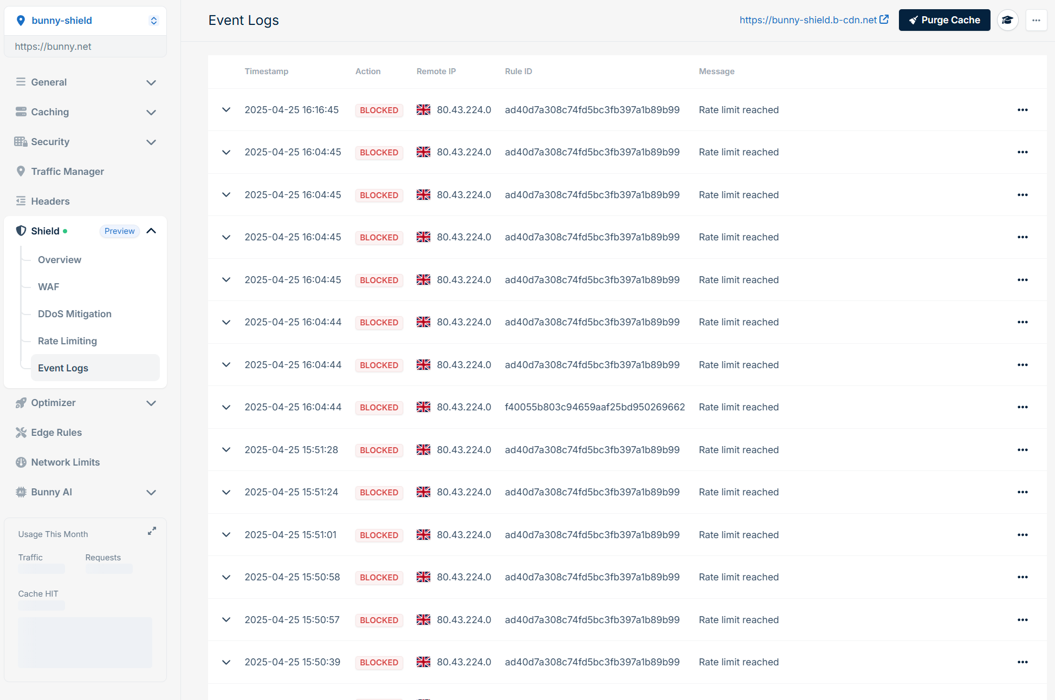1055x700 pixels.
Task: Open the Shield Overview page
Action: coord(60,260)
